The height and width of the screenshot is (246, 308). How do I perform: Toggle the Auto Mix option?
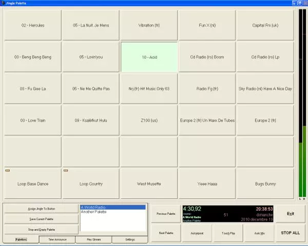click(260, 233)
